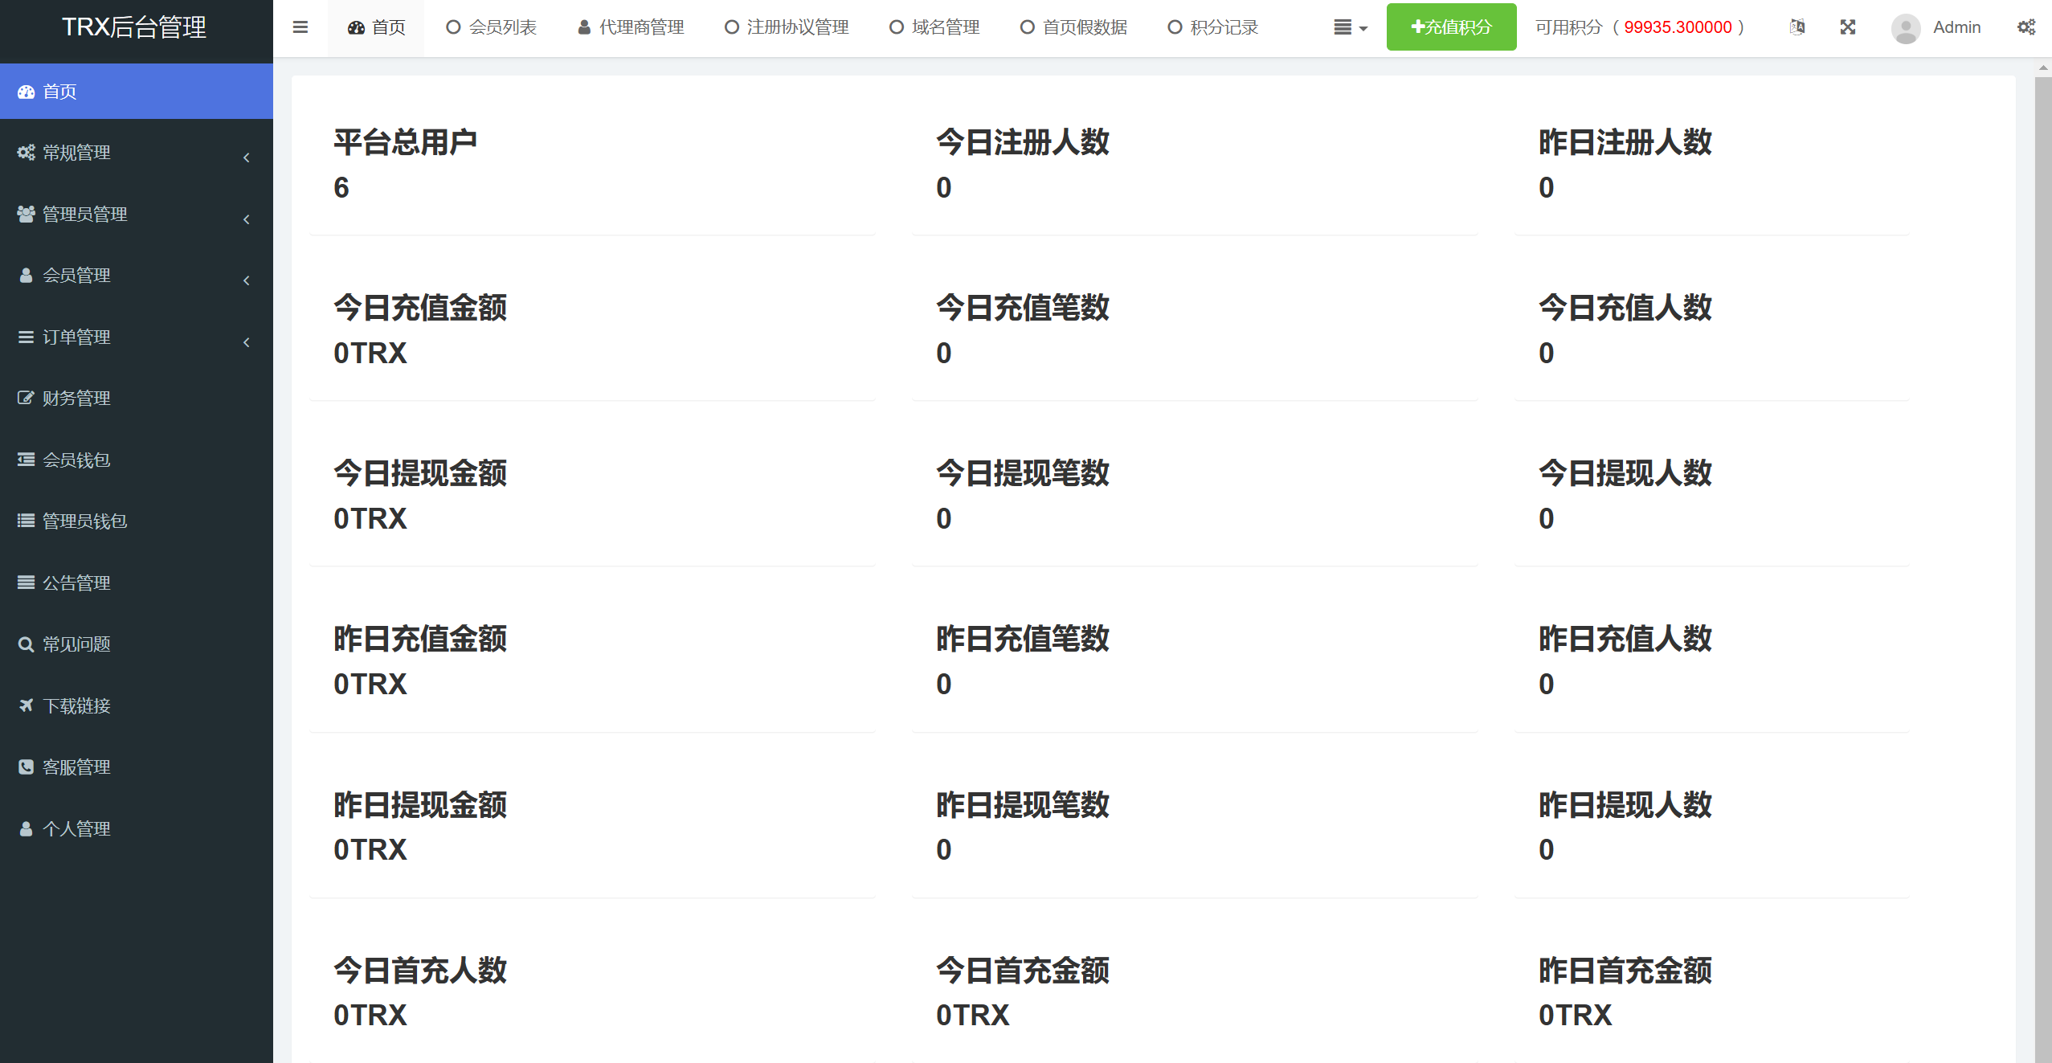Switch to the 会员列表 tab
Screen dimensions: 2052x1063
point(492,27)
